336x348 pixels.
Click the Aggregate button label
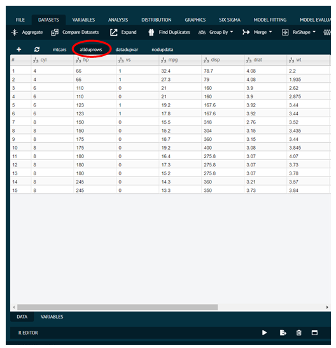click(32, 33)
